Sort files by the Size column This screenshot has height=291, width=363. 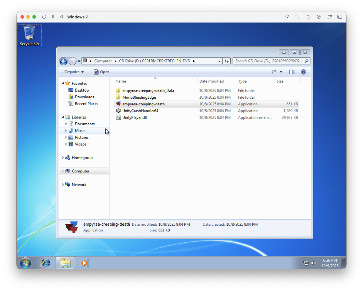pos(280,81)
